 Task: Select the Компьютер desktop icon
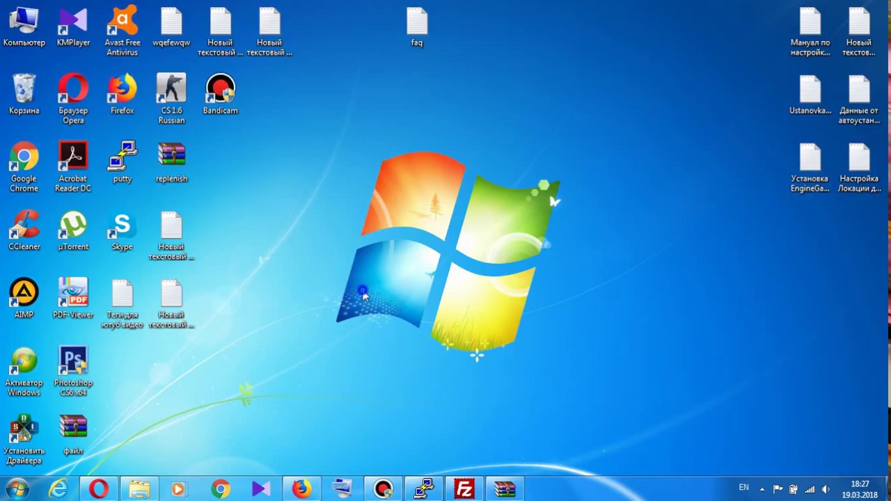click(x=24, y=28)
